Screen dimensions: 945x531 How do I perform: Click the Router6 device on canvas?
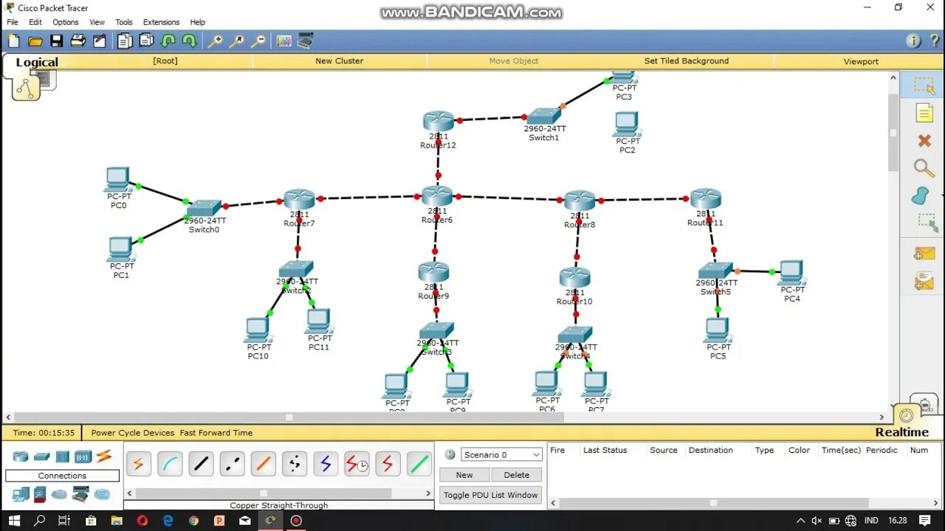pyautogui.click(x=437, y=196)
